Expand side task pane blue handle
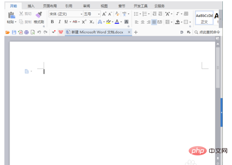232x165 pixels. point(222,112)
